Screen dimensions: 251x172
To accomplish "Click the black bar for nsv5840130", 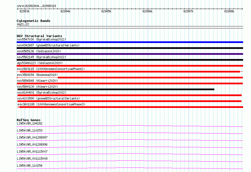I will pos(116,89).
